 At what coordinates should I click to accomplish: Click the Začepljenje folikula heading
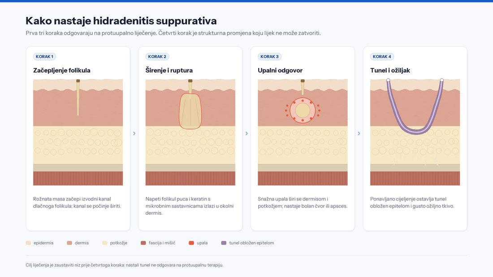point(62,70)
